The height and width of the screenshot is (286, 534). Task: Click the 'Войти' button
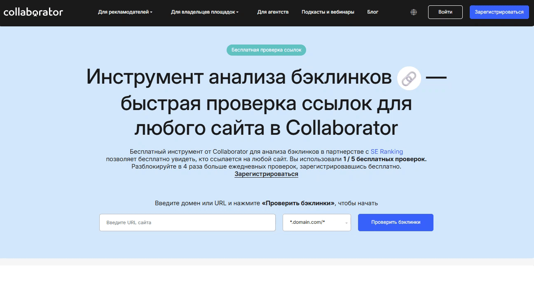click(445, 12)
